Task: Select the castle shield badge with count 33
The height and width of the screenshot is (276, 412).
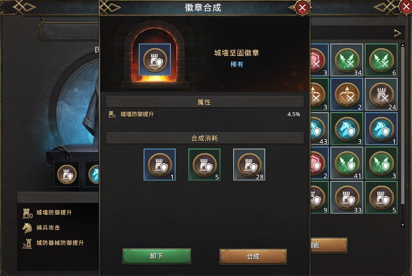Action: coord(347,198)
